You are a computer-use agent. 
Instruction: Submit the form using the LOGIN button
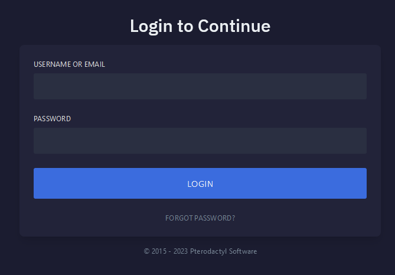click(200, 183)
